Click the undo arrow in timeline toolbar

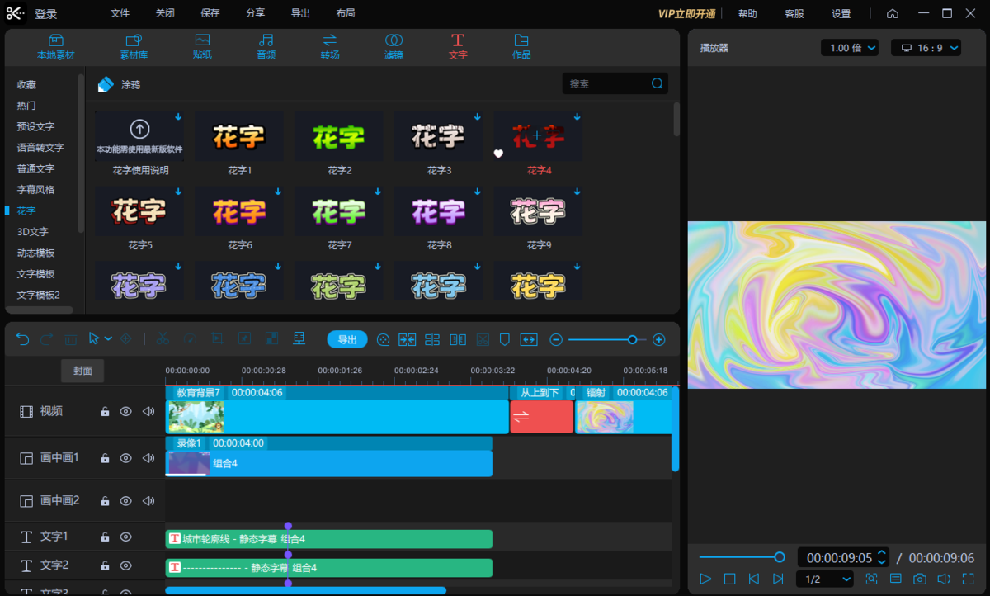[23, 339]
